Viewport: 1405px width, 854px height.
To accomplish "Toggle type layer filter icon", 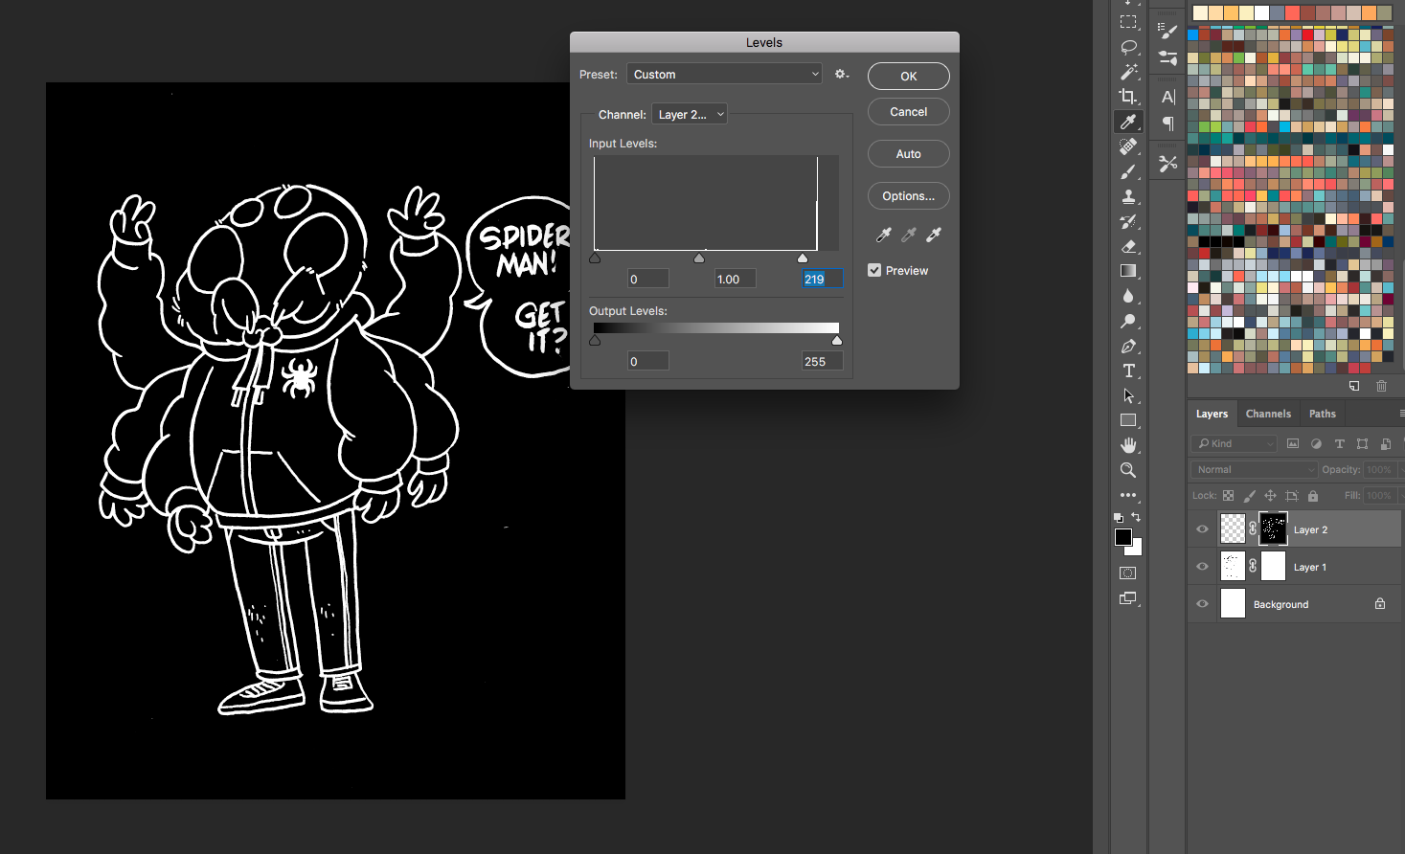I will [x=1339, y=443].
